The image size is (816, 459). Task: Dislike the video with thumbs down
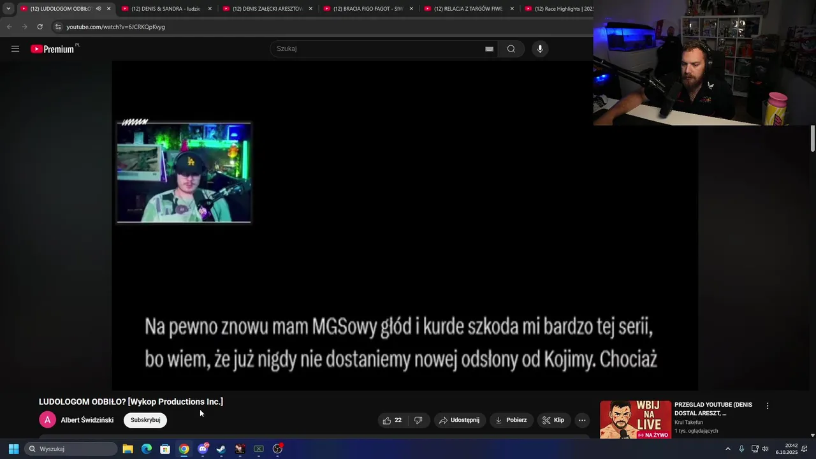[x=419, y=420]
